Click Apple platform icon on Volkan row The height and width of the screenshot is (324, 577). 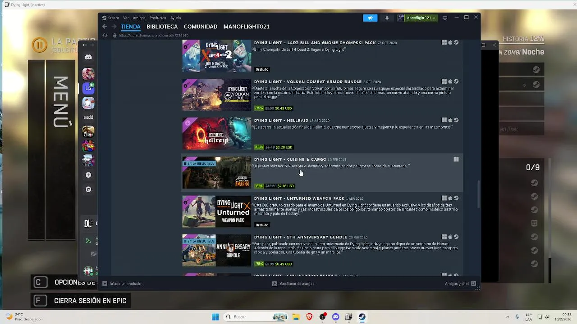tap(450, 81)
